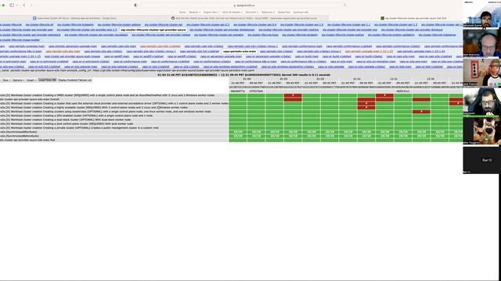Open sig-cluster-lifecycle-cluster-addons dashboard link
The width and height of the screenshot is (501, 281).
[119, 24]
